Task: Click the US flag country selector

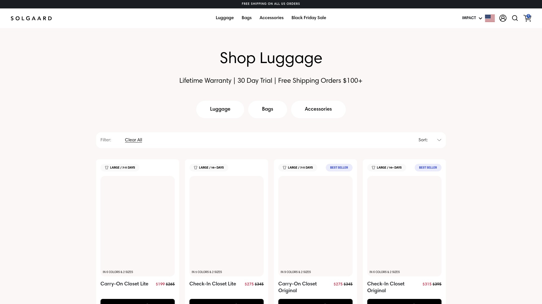Action: coord(490,18)
